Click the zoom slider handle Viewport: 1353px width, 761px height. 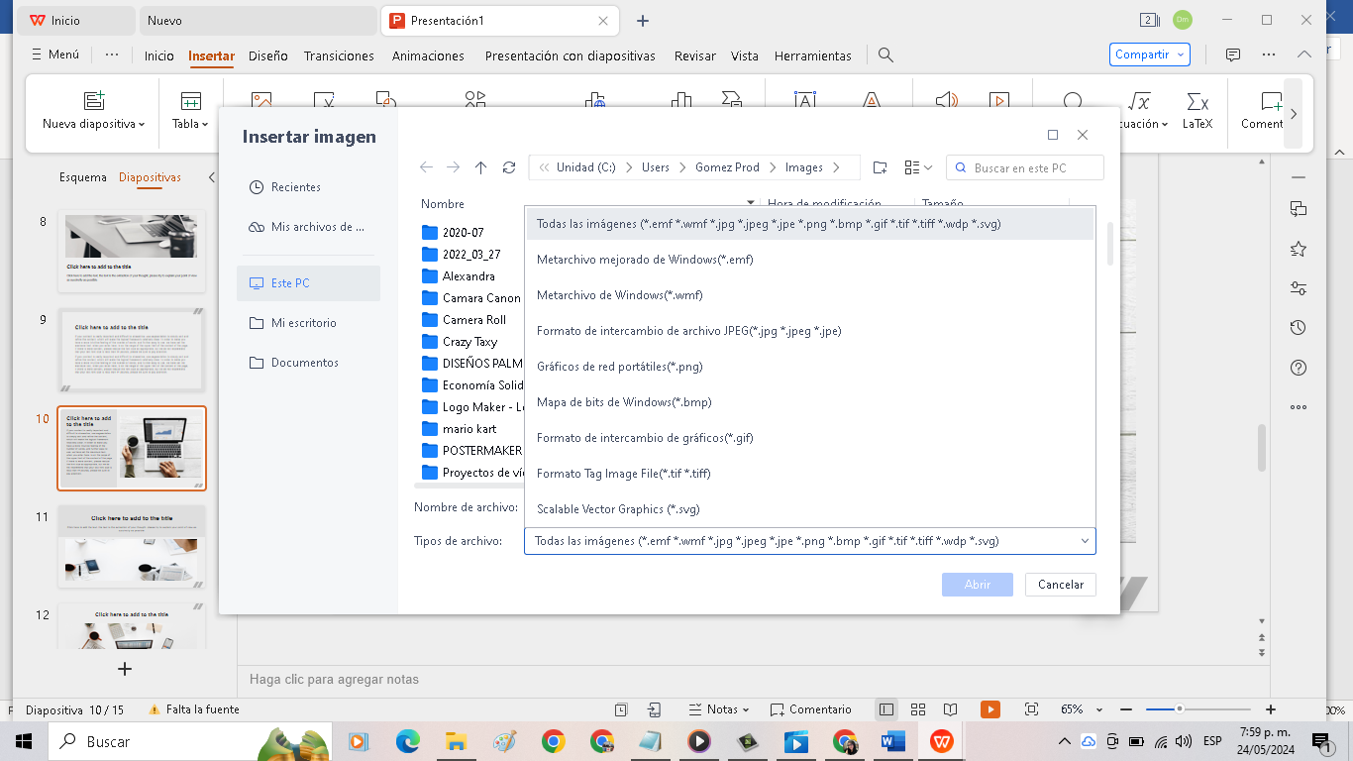pos(1180,709)
